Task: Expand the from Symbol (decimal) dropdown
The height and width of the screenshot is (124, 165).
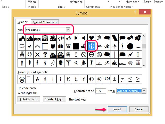Action: coord(144,91)
